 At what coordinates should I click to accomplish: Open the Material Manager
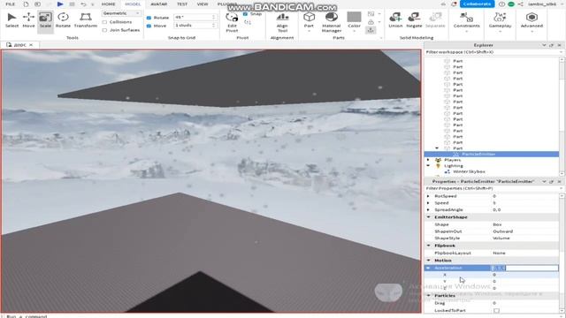(331, 22)
